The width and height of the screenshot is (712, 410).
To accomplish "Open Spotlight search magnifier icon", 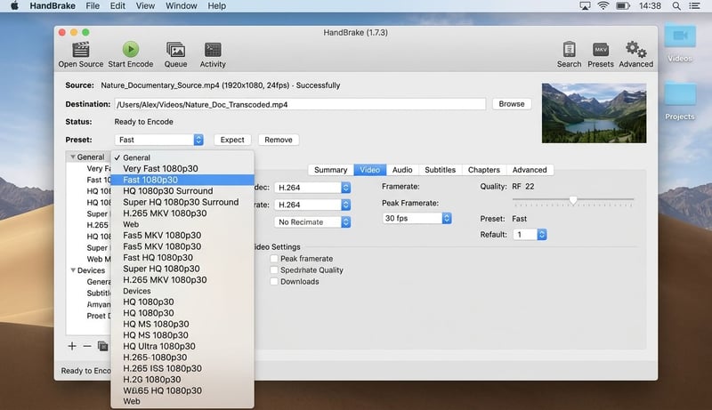I will (x=676, y=6).
